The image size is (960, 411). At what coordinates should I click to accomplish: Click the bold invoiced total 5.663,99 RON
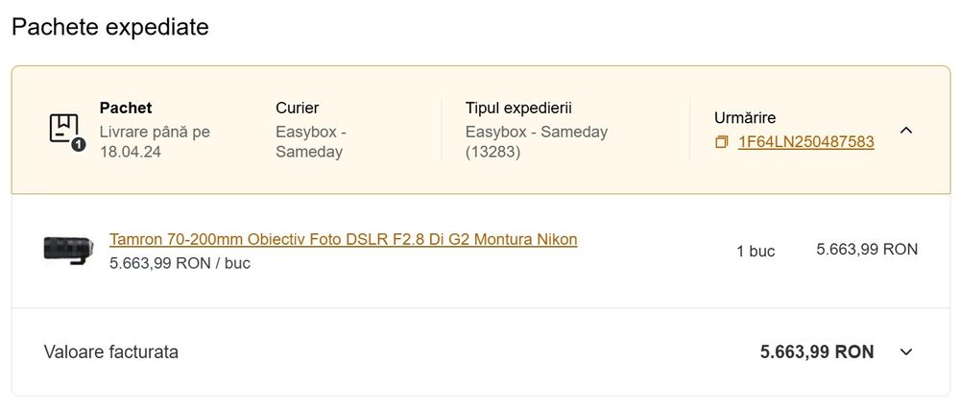click(x=817, y=352)
